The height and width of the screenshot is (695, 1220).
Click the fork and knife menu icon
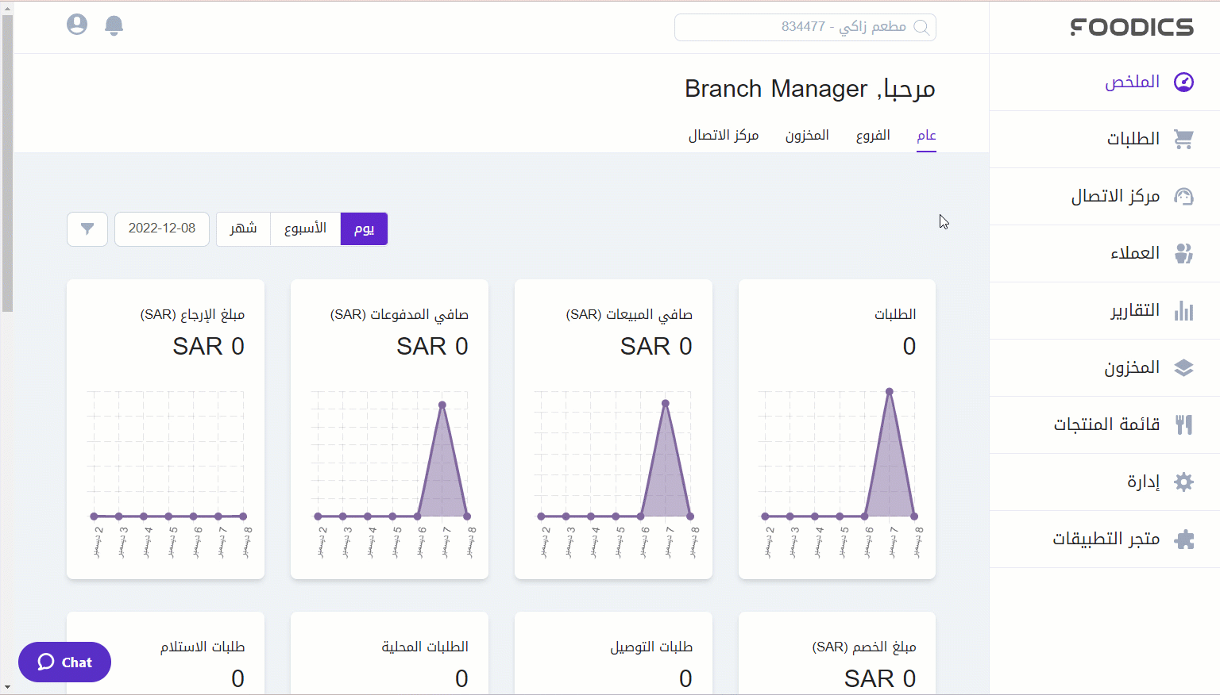point(1183,425)
